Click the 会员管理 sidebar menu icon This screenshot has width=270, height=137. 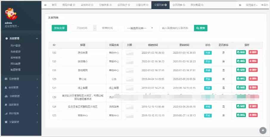click(6, 88)
